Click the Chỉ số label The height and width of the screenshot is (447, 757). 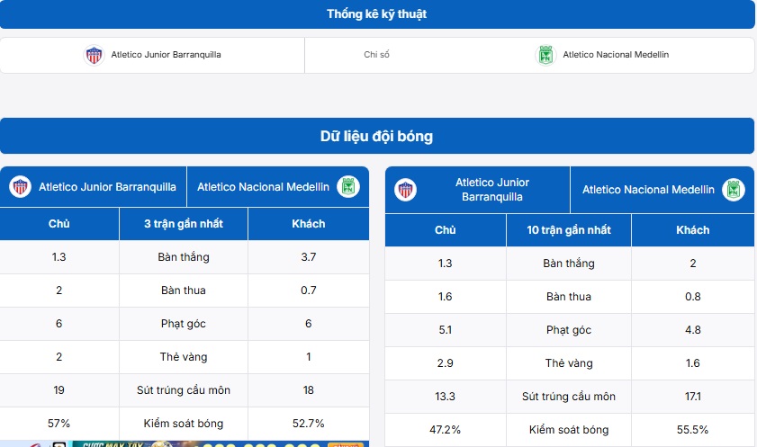pyautogui.click(x=376, y=55)
